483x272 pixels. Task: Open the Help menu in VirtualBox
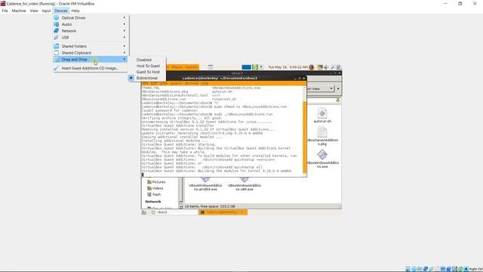click(75, 11)
